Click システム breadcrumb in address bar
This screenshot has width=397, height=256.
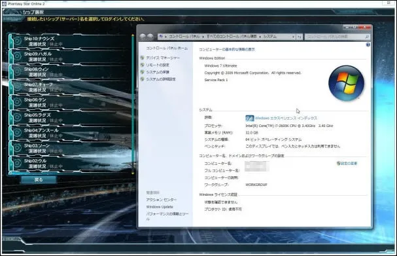point(270,37)
